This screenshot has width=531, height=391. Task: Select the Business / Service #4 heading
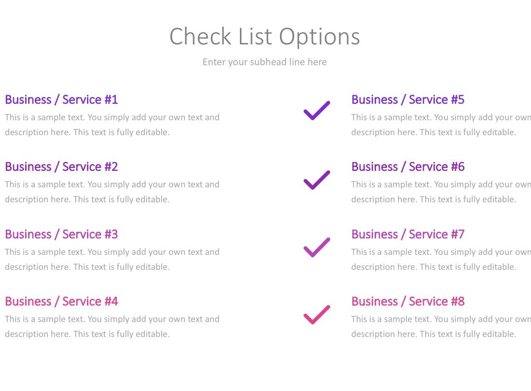[61, 301]
